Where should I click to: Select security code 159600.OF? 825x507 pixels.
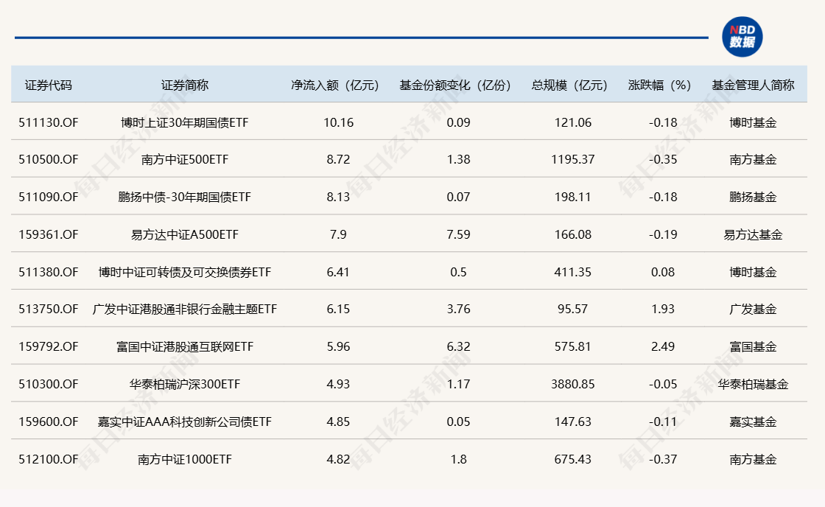click(x=49, y=422)
